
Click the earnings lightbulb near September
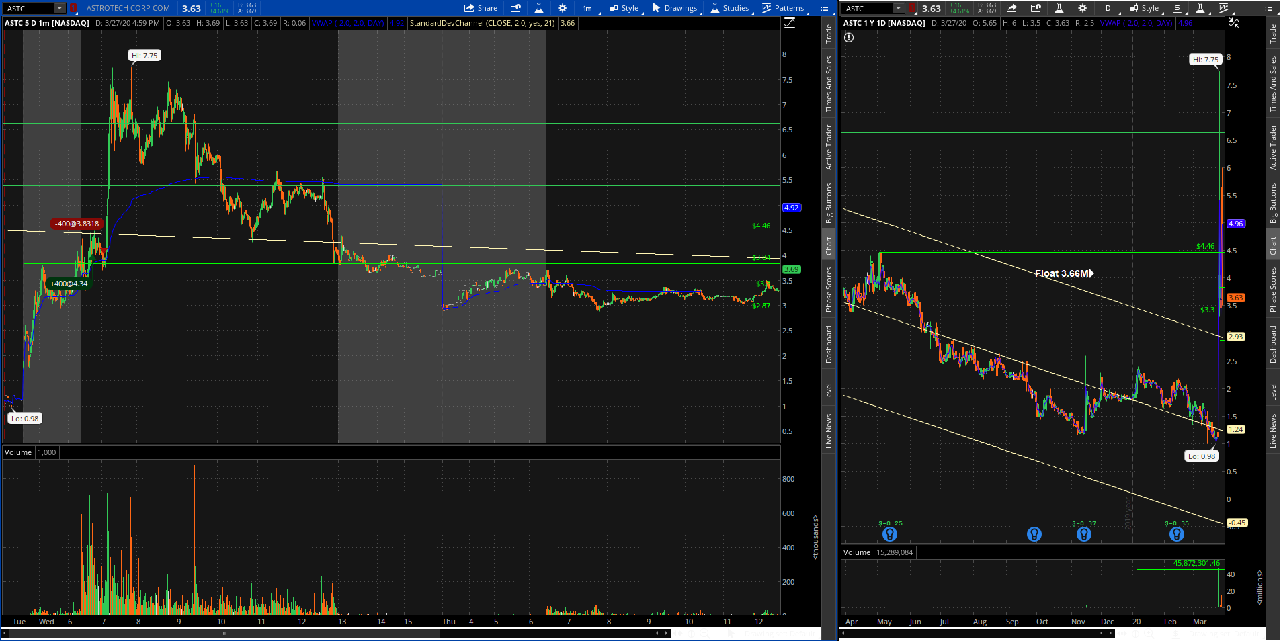pos(1034,534)
